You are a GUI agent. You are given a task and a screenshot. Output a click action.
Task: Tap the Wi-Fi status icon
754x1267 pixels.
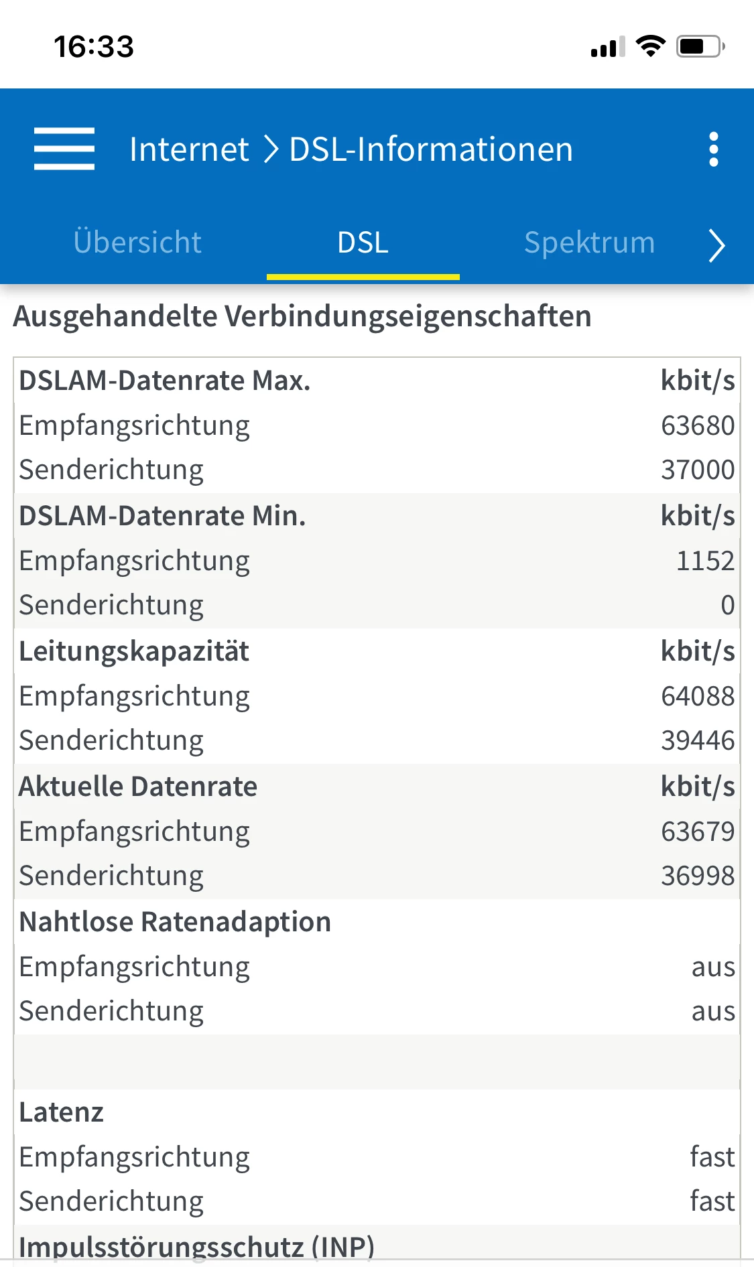point(650,46)
